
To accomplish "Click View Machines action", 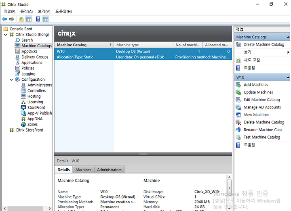I will click(x=256, y=115).
